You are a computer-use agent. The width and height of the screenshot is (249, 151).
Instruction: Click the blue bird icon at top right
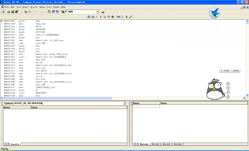tap(214, 13)
